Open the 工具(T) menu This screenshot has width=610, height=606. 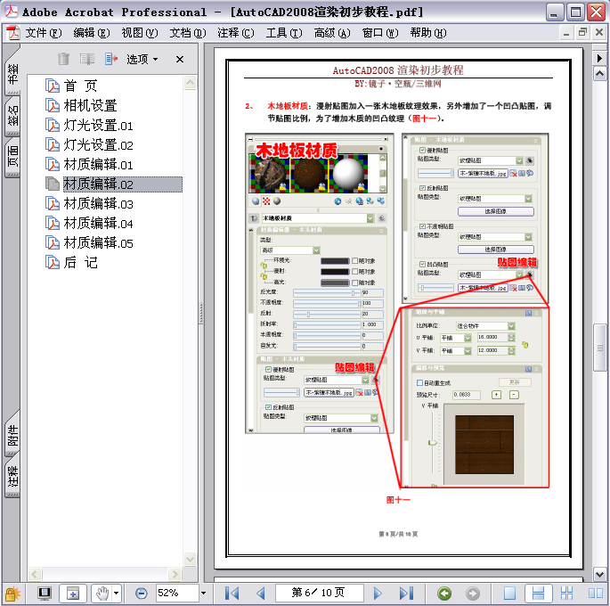[x=284, y=33]
